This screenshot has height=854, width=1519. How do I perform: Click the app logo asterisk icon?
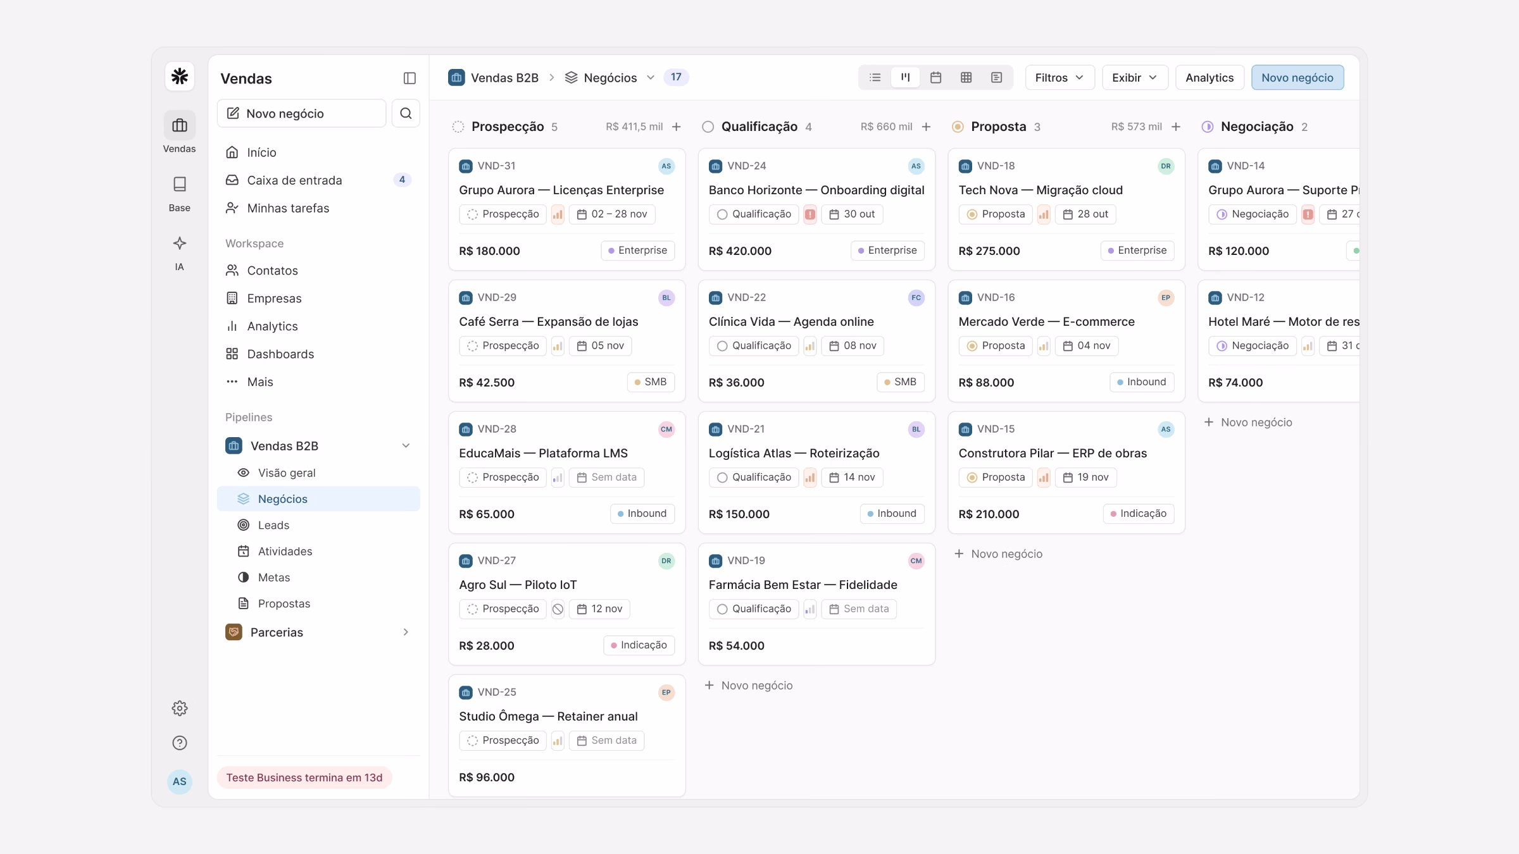tap(180, 77)
